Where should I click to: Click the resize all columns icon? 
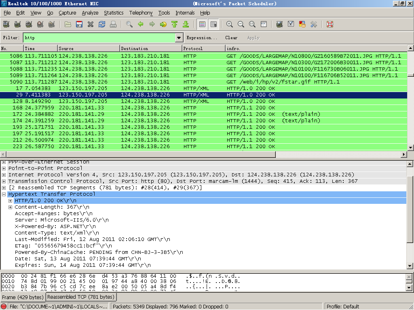(x=264, y=24)
